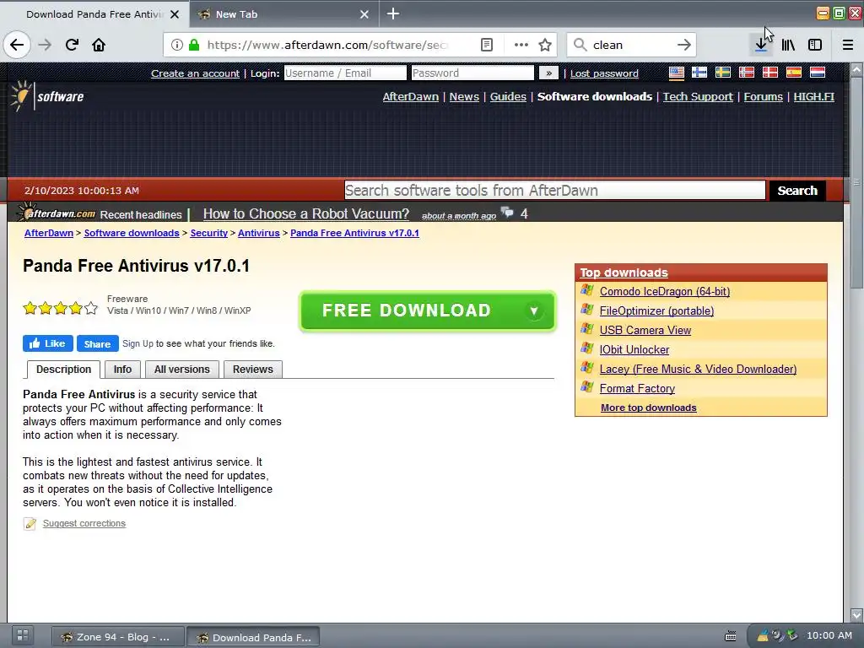Viewport: 864px width, 648px height.
Task: Select the US flag language icon
Action: point(676,73)
